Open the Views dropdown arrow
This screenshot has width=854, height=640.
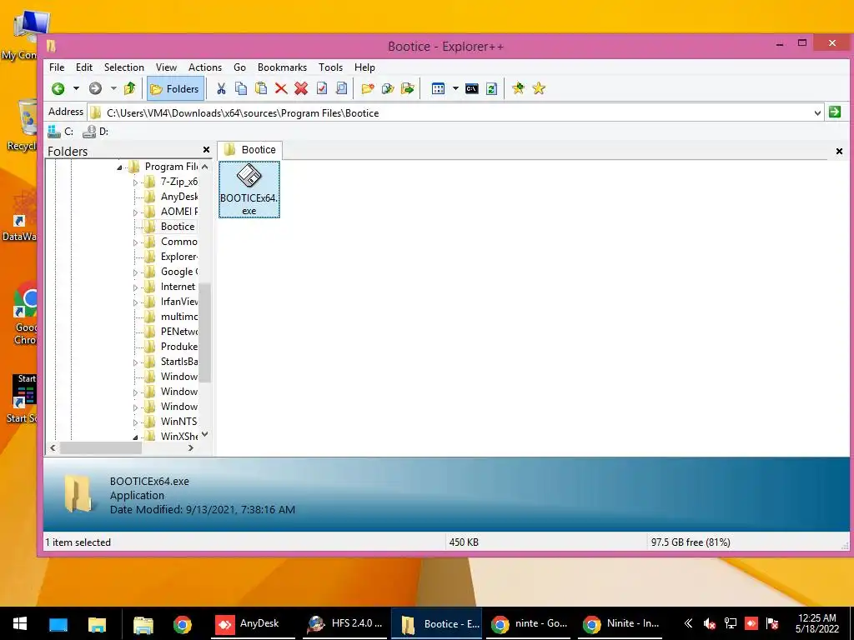click(x=455, y=88)
